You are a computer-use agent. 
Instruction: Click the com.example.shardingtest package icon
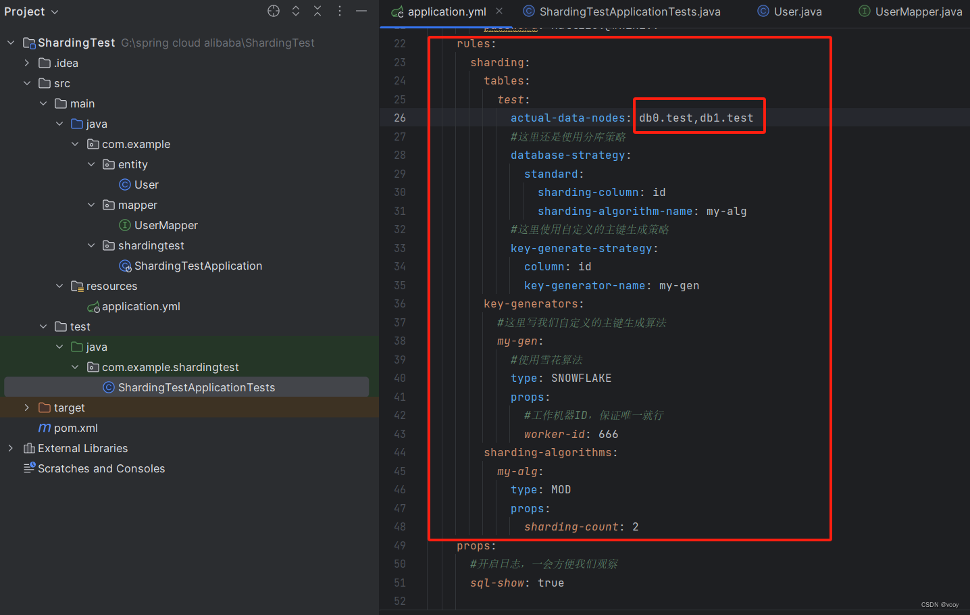click(x=93, y=367)
